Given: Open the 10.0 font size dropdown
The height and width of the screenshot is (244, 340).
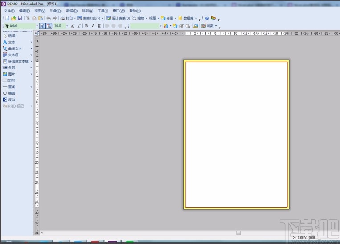Looking at the screenshot, I should pyautogui.click(x=67, y=26).
